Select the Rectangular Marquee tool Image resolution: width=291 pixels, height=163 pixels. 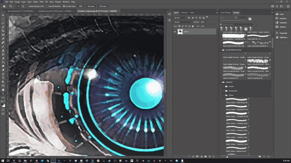(3, 19)
